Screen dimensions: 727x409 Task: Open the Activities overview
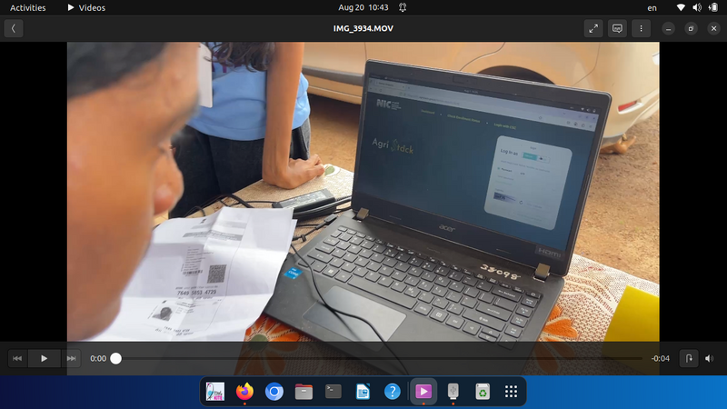(27, 7)
